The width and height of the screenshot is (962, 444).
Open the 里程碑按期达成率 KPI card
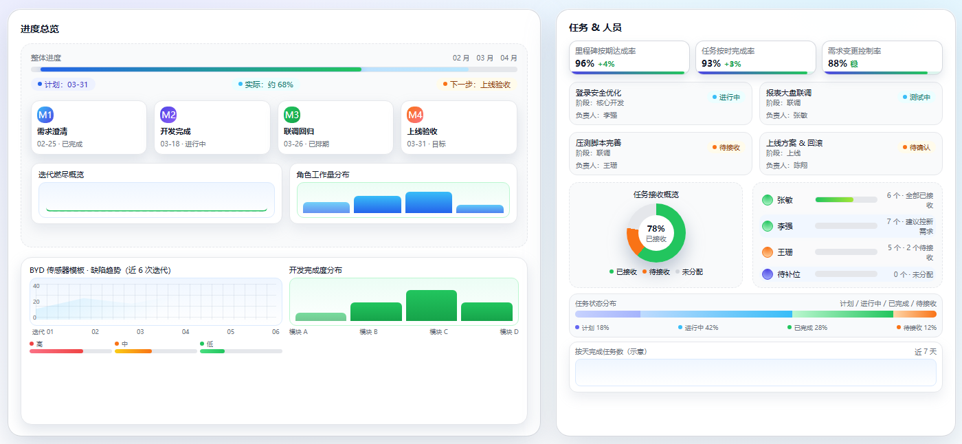(x=629, y=58)
